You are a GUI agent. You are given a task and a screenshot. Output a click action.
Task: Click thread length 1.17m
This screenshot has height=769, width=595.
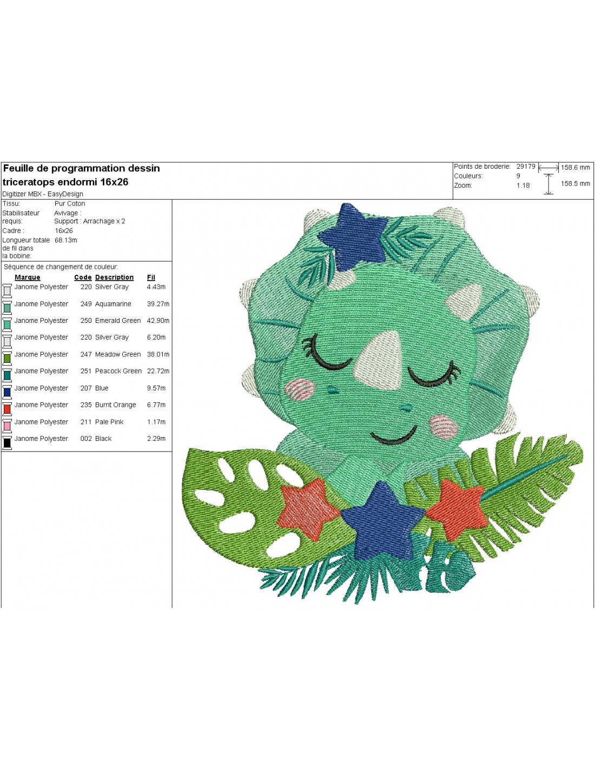(156, 422)
